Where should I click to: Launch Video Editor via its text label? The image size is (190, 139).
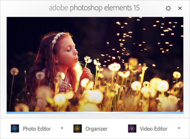tap(153, 129)
